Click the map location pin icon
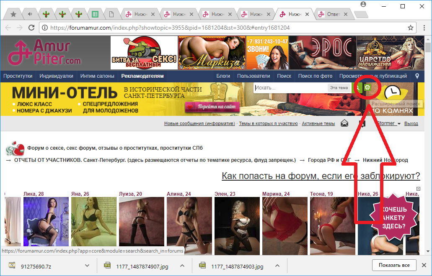 click(417, 76)
